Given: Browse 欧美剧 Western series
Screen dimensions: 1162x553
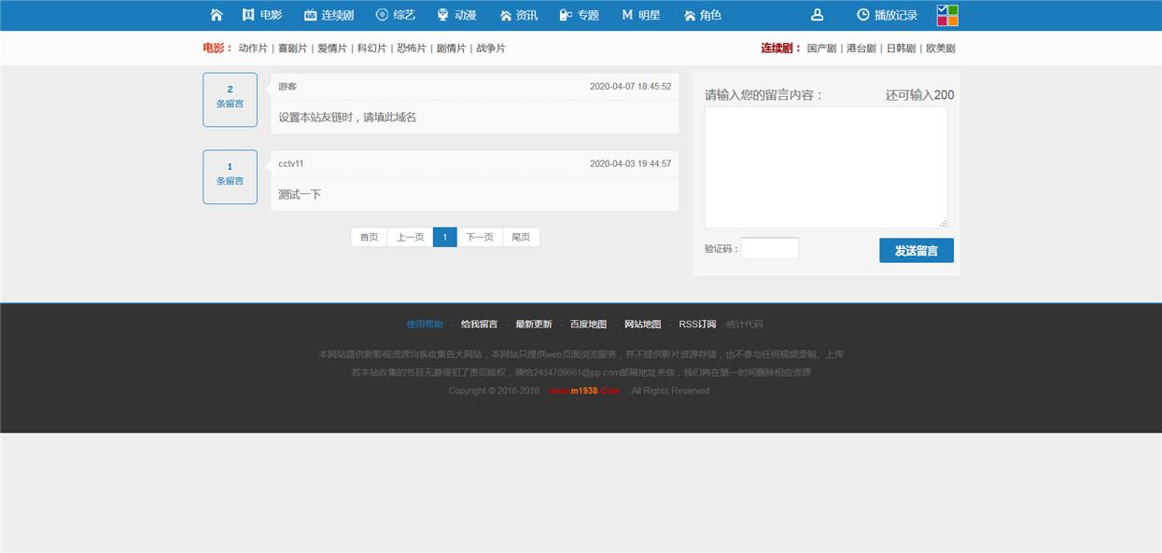Looking at the screenshot, I should (941, 48).
